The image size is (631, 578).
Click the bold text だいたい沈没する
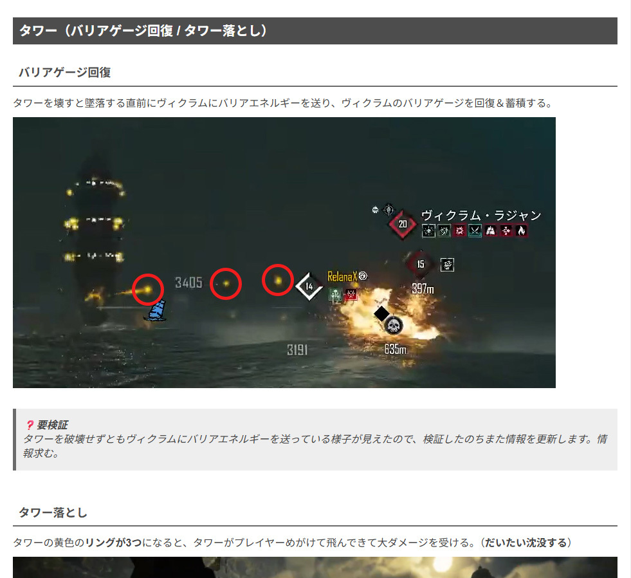coord(526,543)
